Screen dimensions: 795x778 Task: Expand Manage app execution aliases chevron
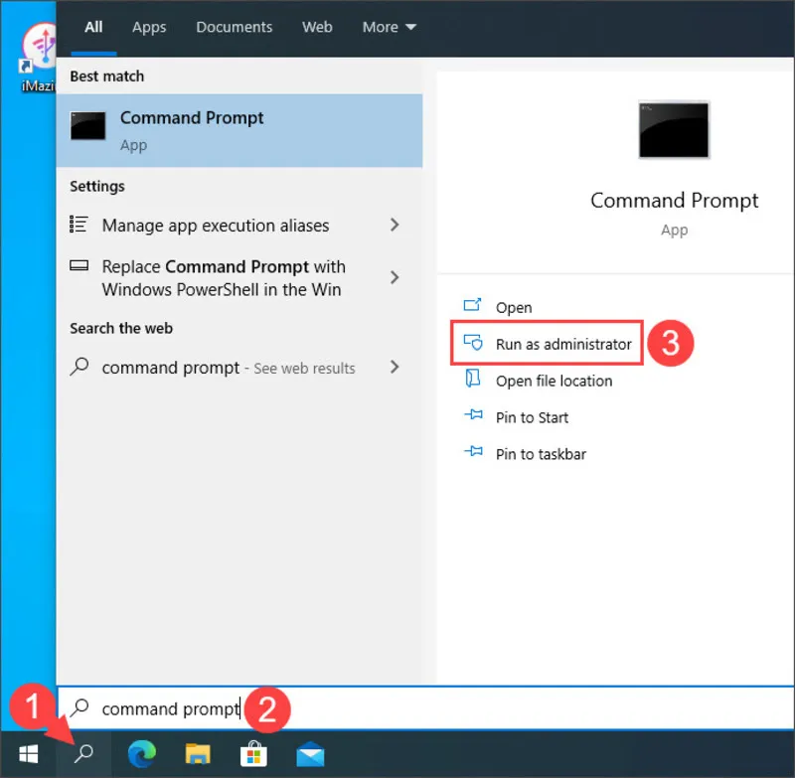[395, 225]
